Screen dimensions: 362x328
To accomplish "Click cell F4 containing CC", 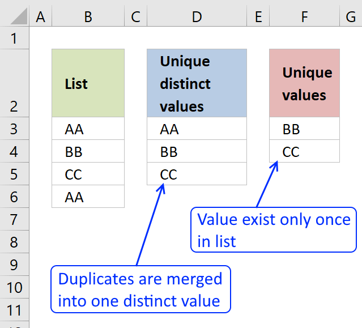I will click(x=304, y=152).
